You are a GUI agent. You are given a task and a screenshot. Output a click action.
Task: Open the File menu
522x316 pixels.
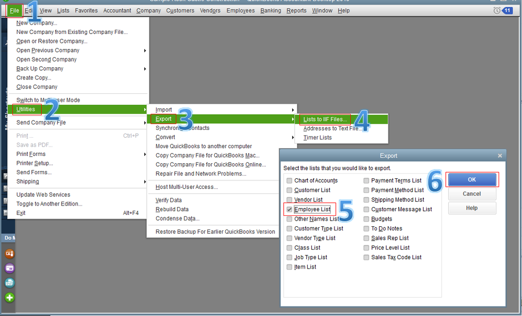14,10
